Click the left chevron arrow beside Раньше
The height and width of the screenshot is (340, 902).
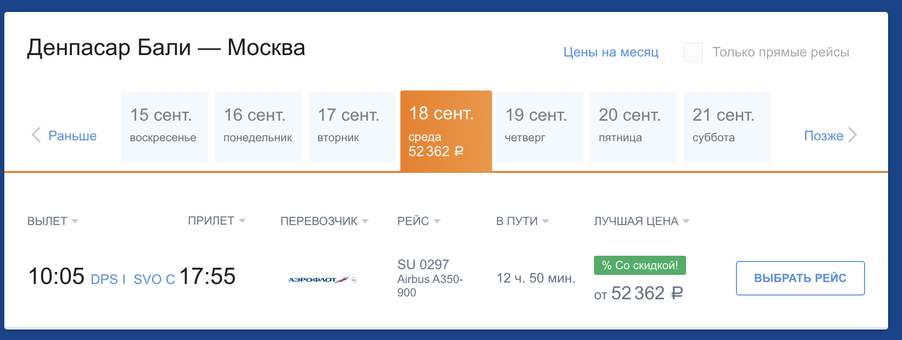[36, 135]
